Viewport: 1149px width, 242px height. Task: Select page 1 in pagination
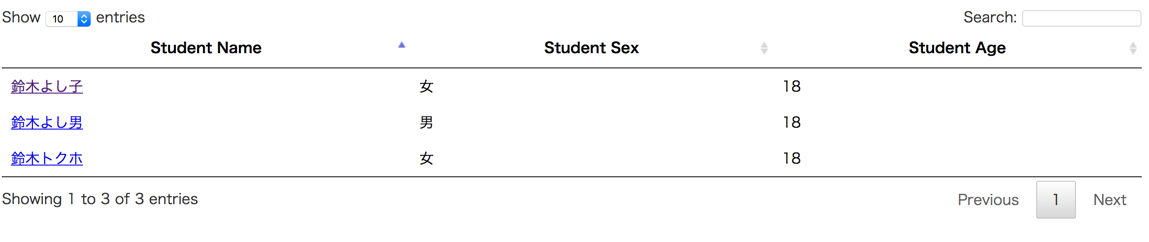pos(1056,200)
